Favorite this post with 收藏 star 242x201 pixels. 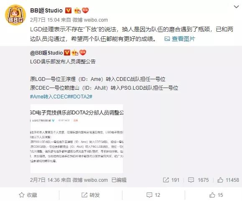tap(28, 195)
